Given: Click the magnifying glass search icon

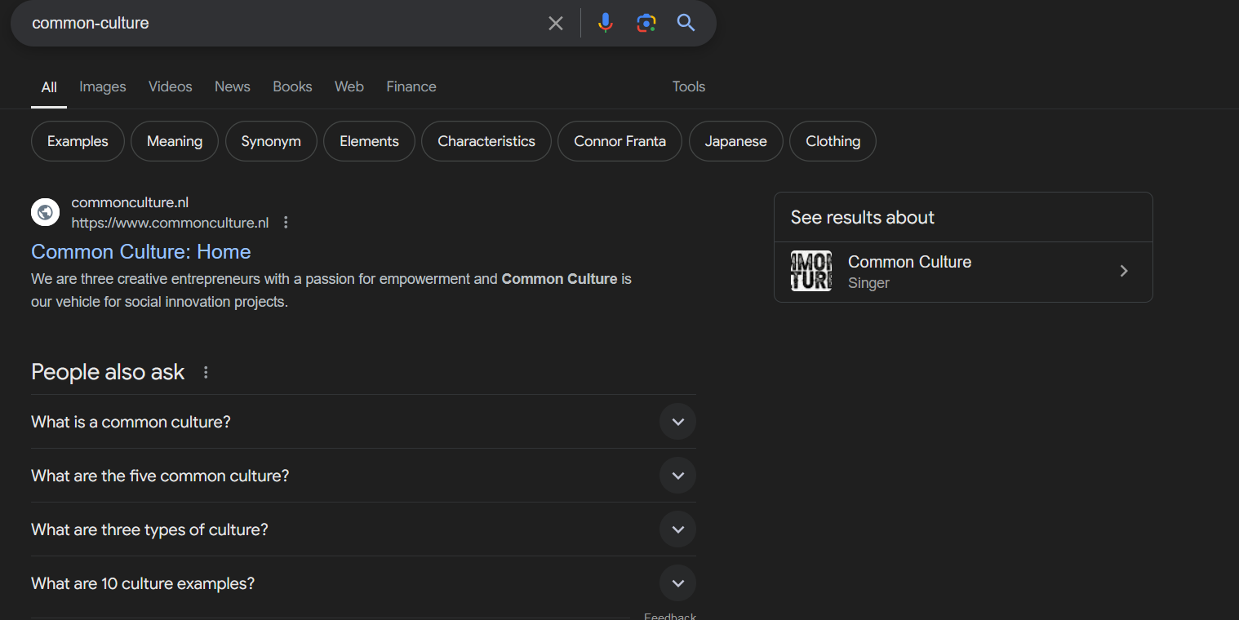Looking at the screenshot, I should (686, 23).
